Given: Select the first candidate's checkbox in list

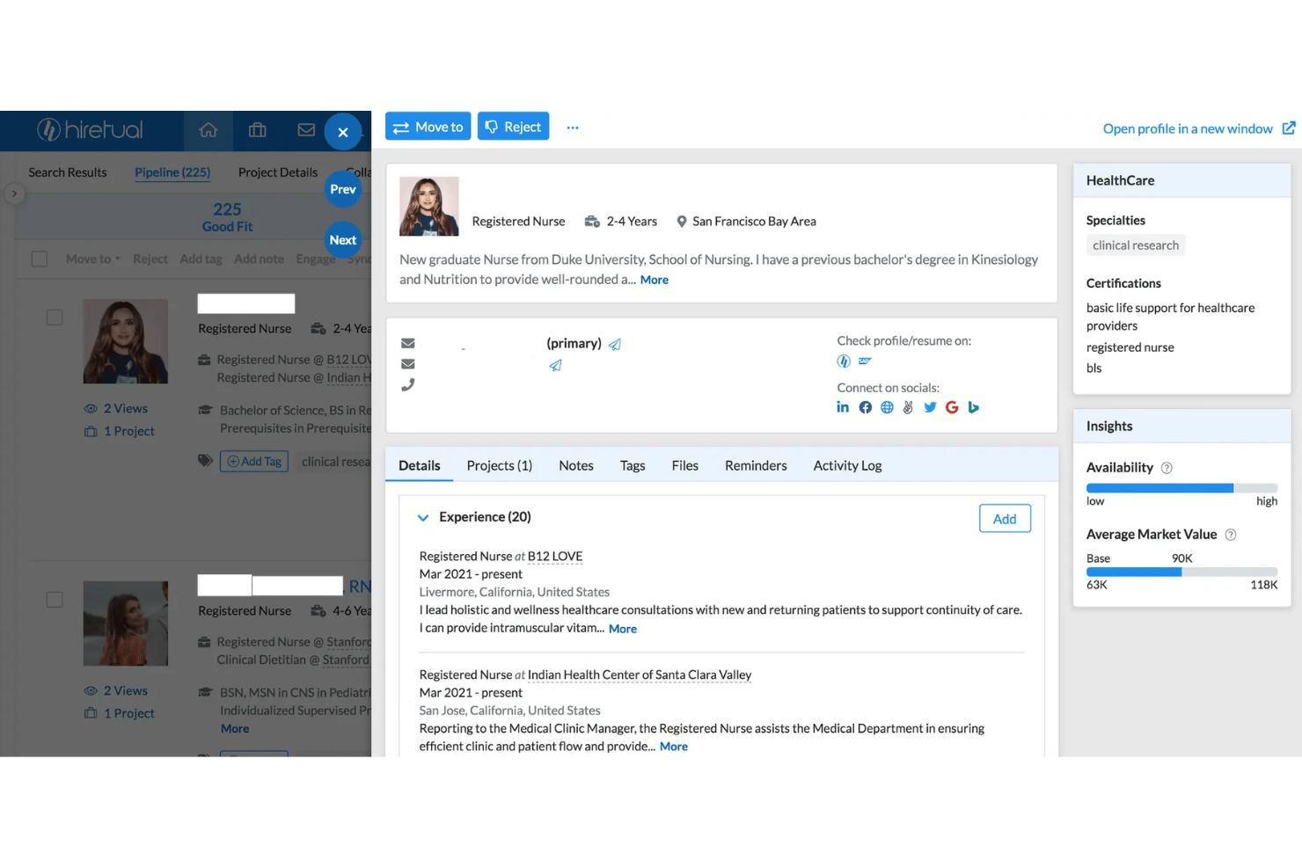Looking at the screenshot, I should [x=55, y=317].
